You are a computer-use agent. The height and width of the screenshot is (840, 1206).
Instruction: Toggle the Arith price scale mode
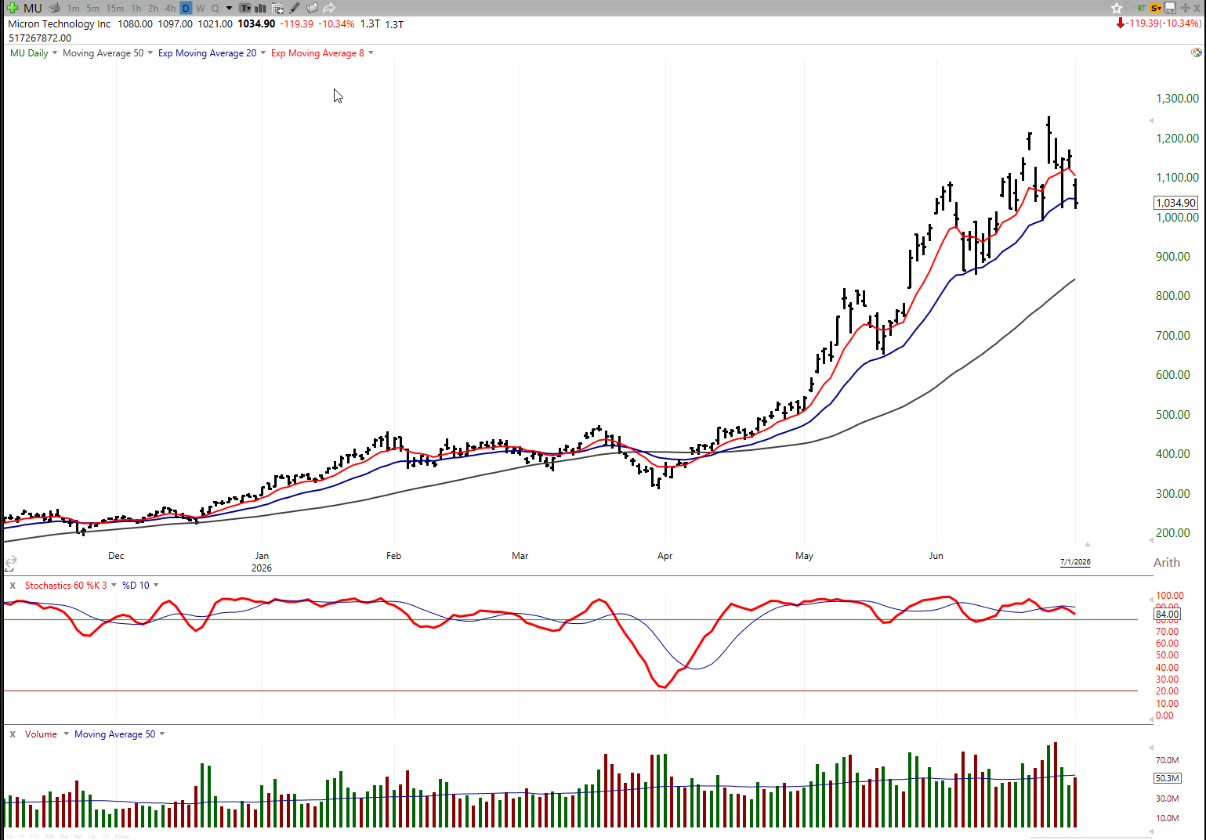(x=1167, y=562)
